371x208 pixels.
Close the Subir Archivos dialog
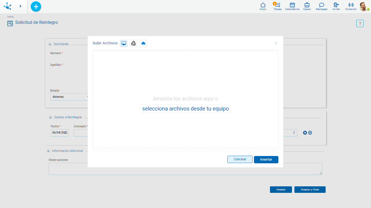[x=276, y=43]
